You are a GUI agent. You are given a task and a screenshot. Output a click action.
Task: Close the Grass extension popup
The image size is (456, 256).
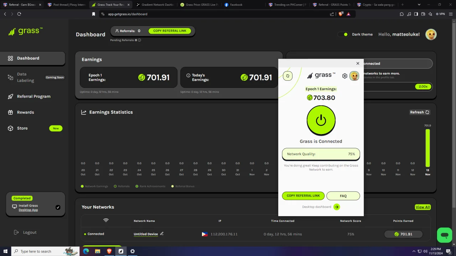[x=358, y=63]
